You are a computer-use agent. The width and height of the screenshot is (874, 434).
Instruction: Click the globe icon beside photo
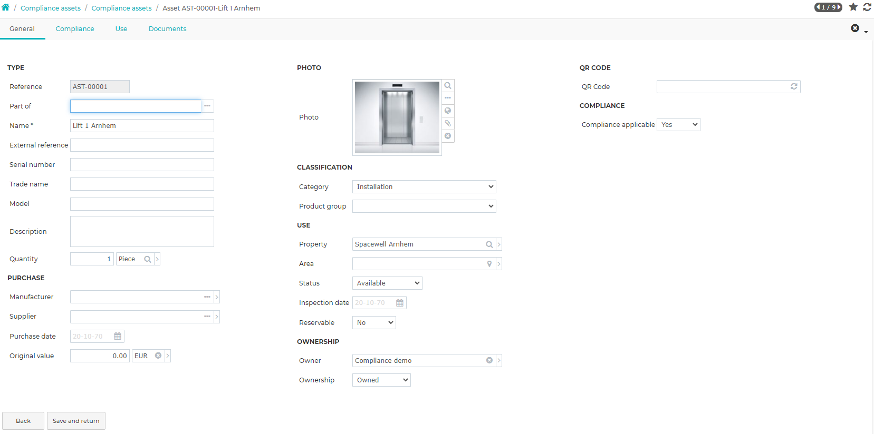tap(448, 111)
